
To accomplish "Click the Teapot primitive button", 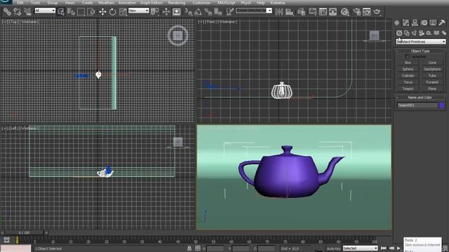I will (408, 89).
